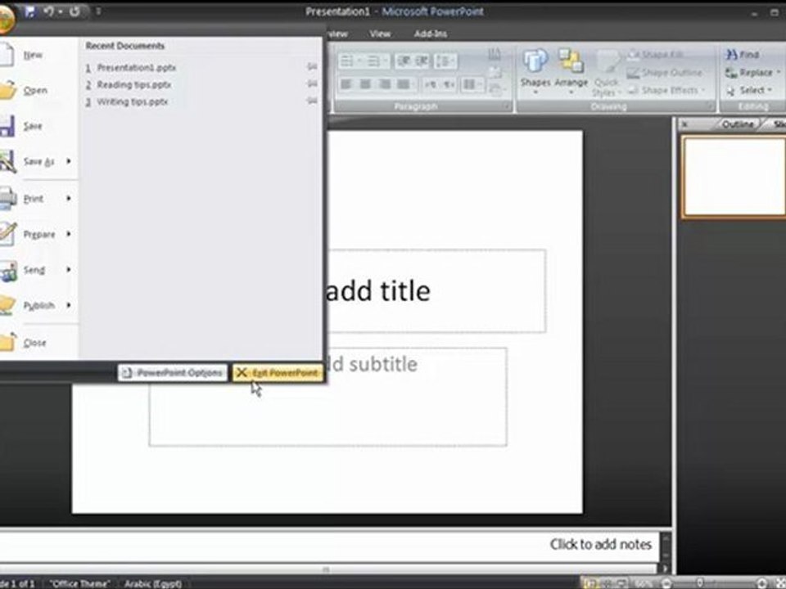The width and height of the screenshot is (786, 589).
Task: Expand the Print submenu arrow
Action: pyautogui.click(x=69, y=198)
